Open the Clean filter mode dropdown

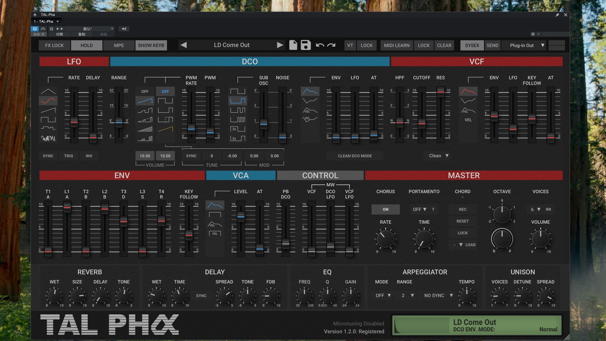[x=438, y=156]
